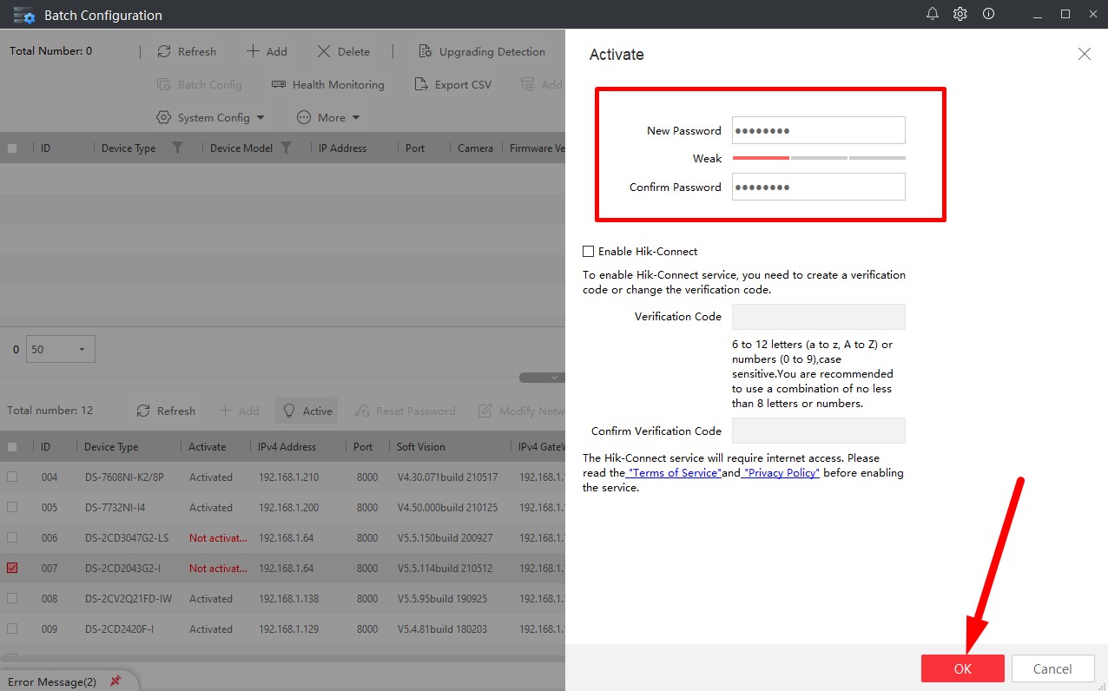Open the Error Message(2) tab

coord(52,681)
